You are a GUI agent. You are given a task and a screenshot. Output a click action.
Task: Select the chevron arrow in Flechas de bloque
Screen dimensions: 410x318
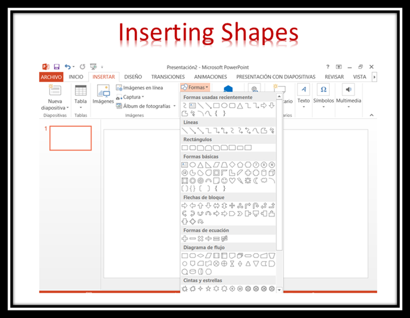click(240, 214)
